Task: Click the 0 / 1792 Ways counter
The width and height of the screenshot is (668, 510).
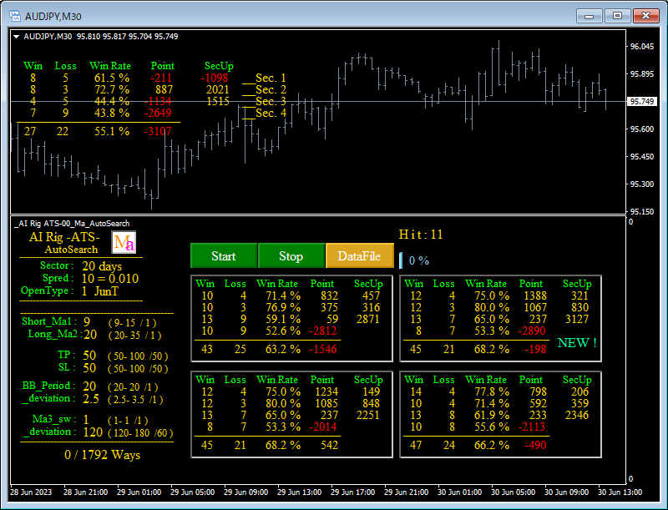Action: click(102, 455)
